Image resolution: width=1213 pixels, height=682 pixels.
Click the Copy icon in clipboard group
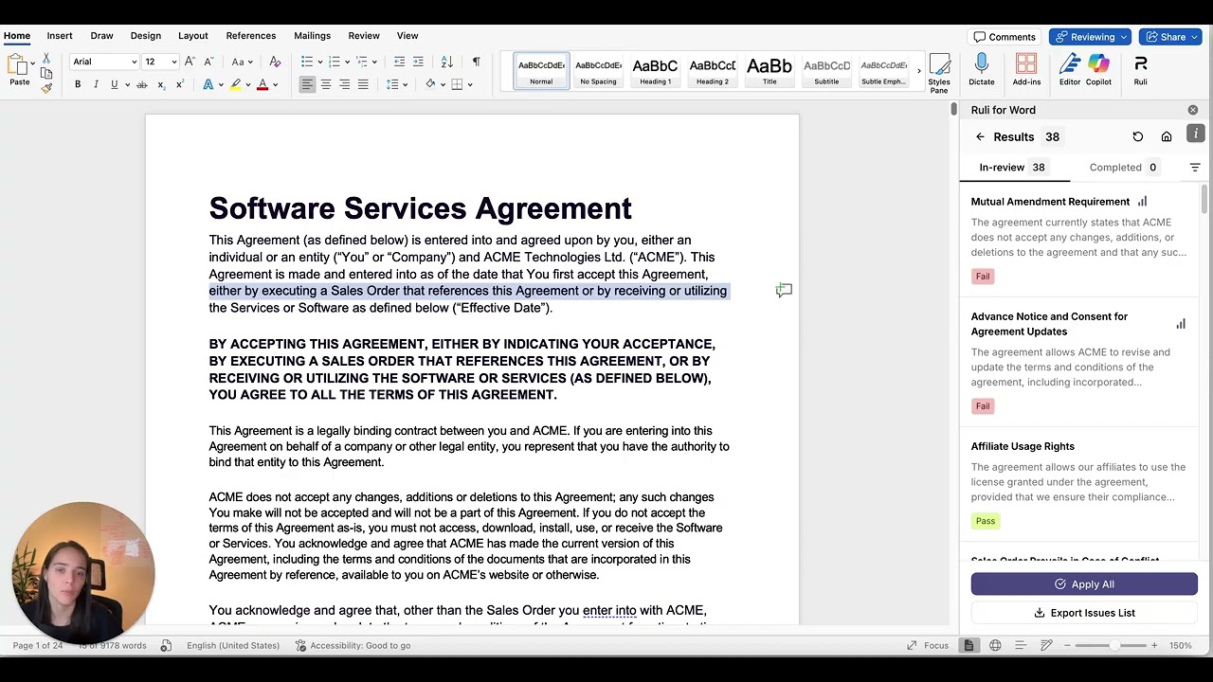coord(45,73)
